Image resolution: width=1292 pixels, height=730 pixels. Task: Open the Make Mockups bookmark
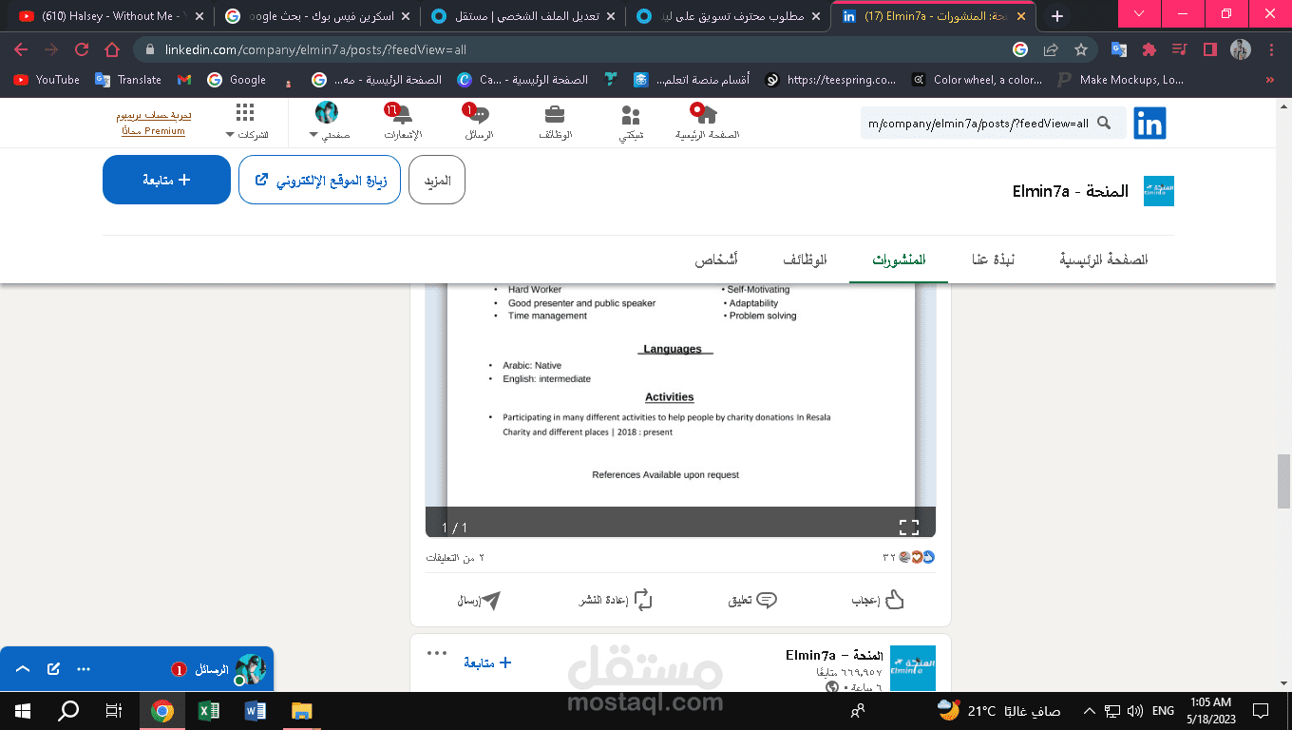pos(1121,80)
